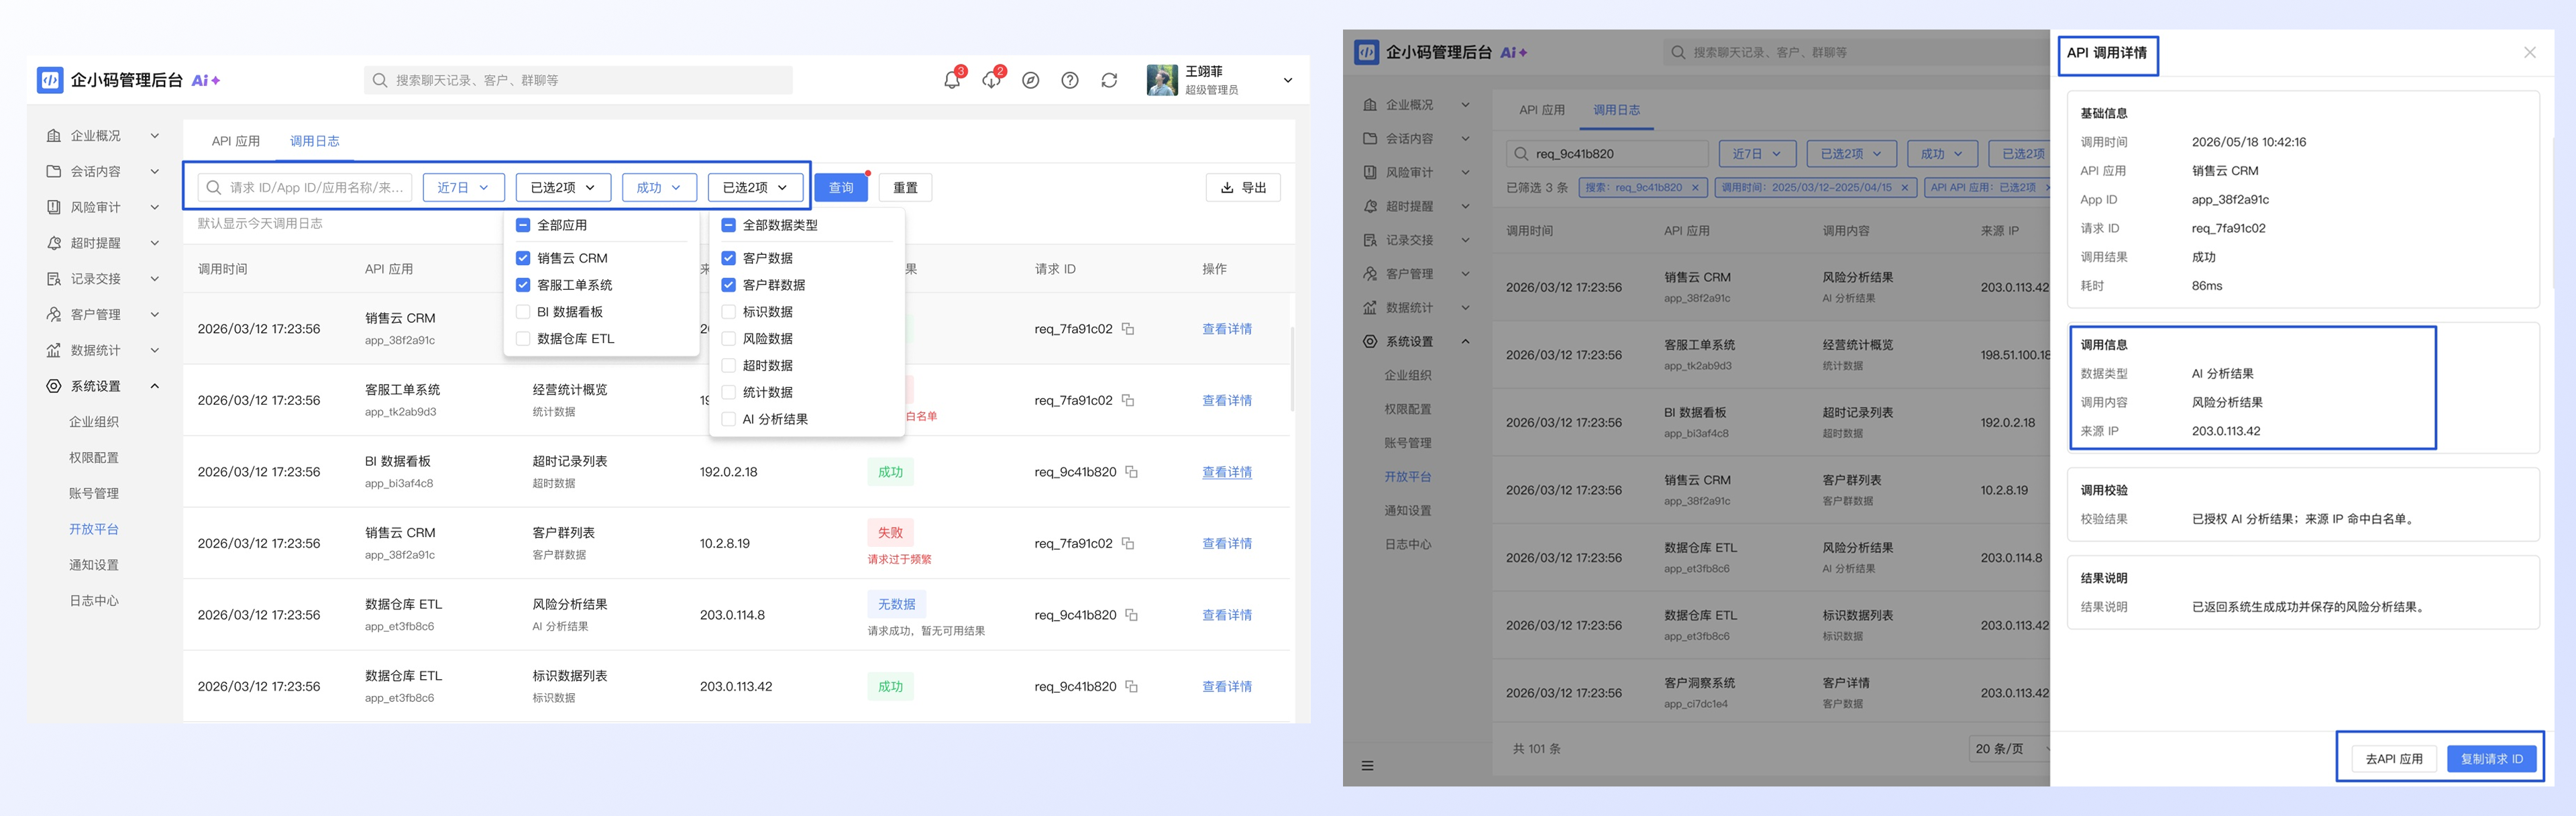Remove the 搜索: req_9c41b820 filter chip
The height and width of the screenshot is (816, 2576).
tap(1695, 187)
